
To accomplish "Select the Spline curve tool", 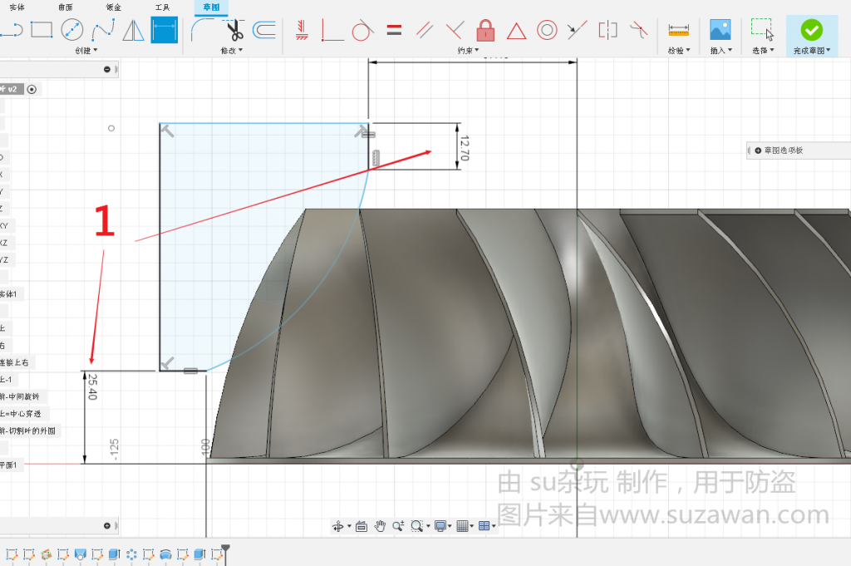I will tap(103, 30).
